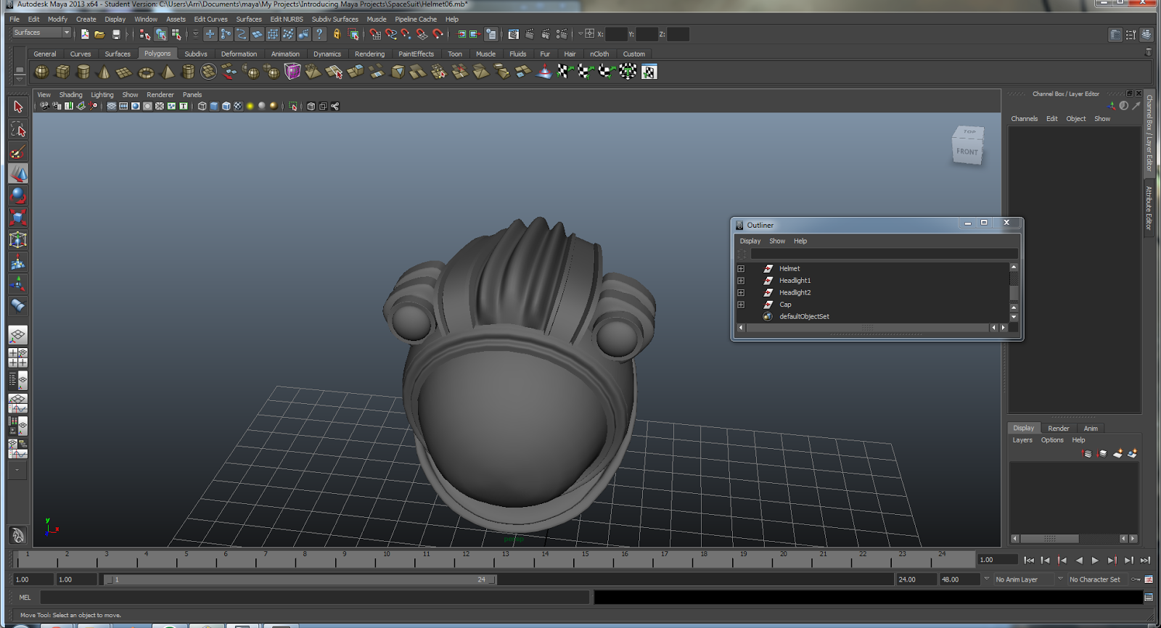This screenshot has height=628, width=1161.
Task: Create a polygon cube from shelf
Action: coord(63,72)
